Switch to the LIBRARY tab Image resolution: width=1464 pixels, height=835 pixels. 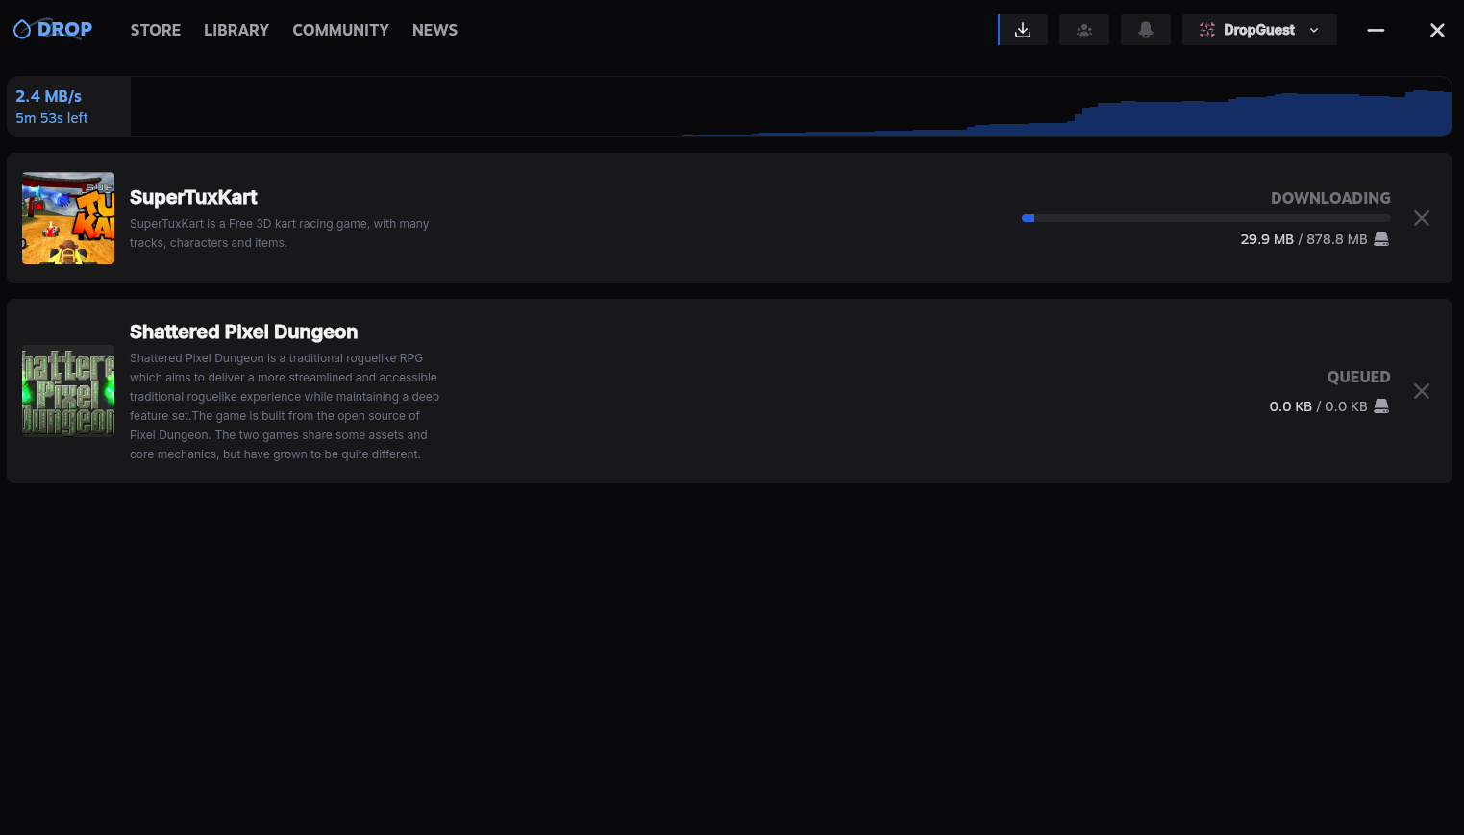click(x=236, y=30)
